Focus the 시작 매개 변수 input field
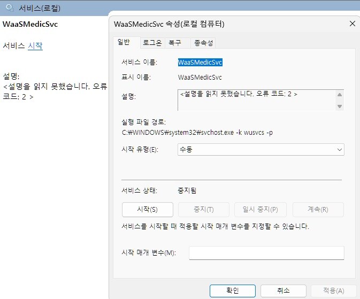The image size is (360, 299). point(266,252)
